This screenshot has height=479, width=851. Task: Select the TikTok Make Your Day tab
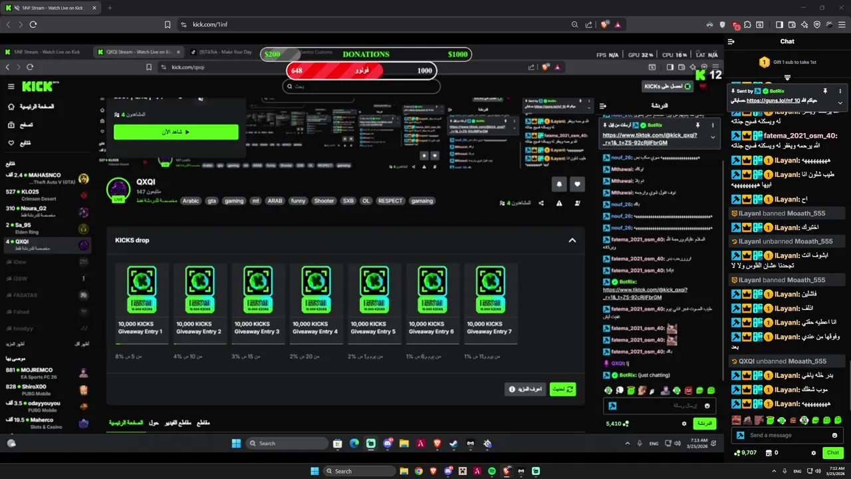(223, 52)
